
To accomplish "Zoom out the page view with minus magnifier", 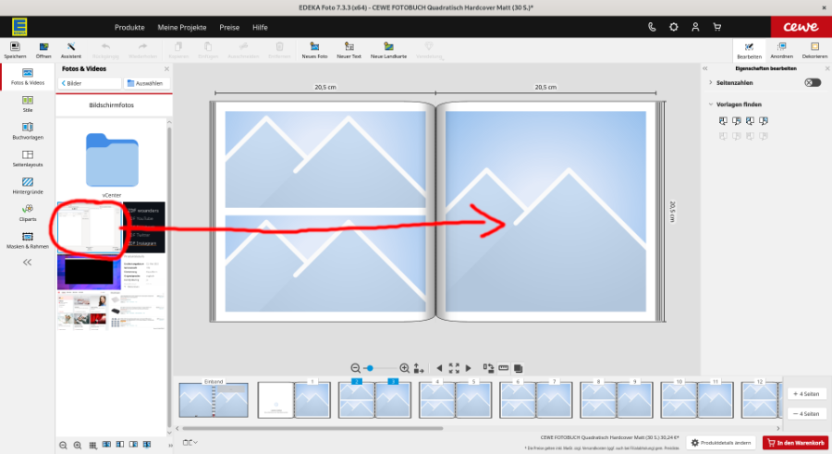I will coord(356,368).
